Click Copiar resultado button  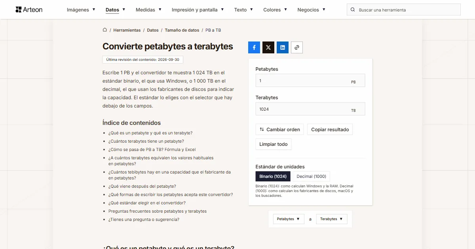(330, 129)
